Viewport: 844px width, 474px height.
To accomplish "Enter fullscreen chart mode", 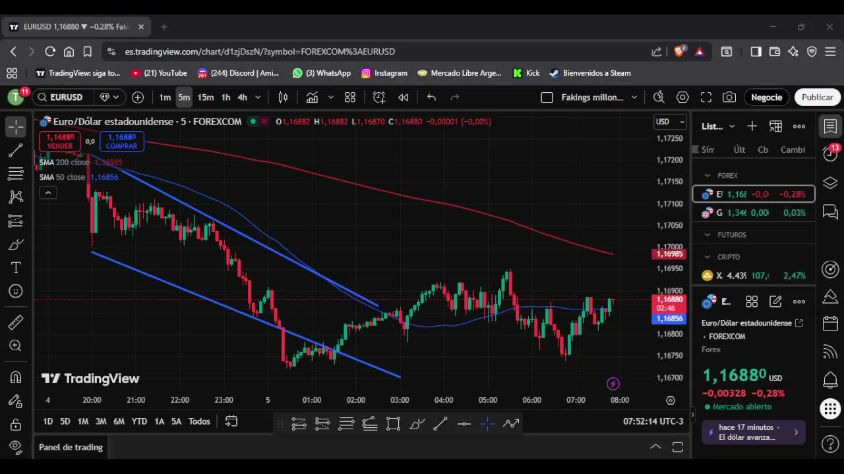I will pos(706,97).
